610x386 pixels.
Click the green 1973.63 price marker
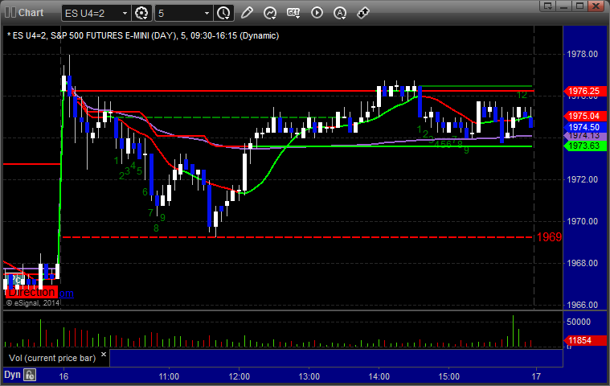pyautogui.click(x=585, y=146)
